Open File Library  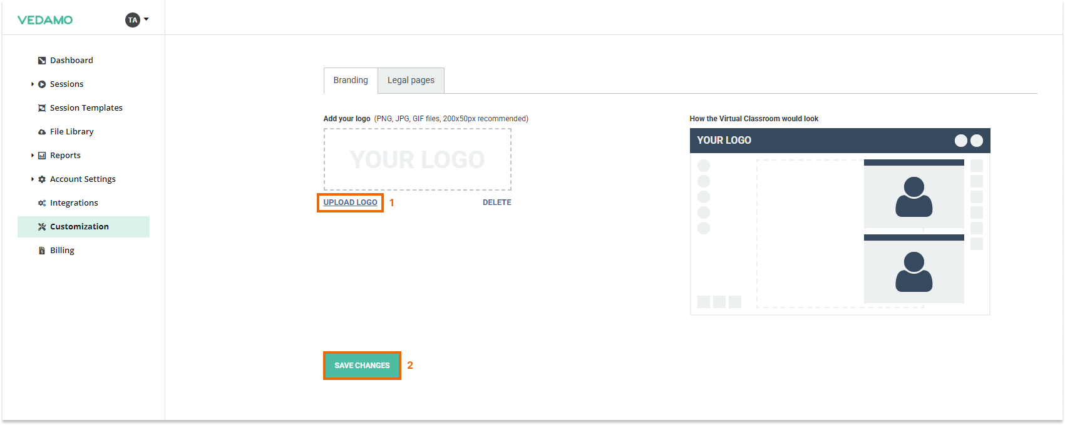(72, 132)
